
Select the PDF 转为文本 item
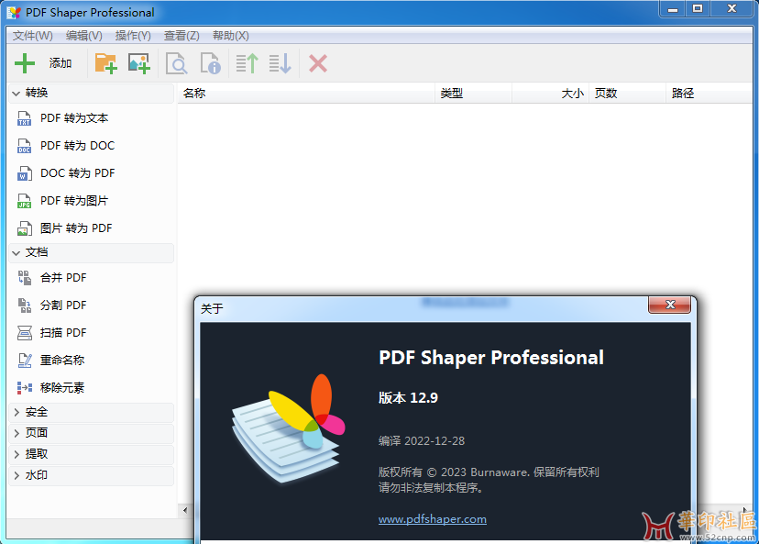(x=74, y=118)
